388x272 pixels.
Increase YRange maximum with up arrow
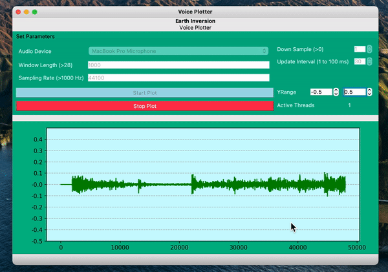click(369, 90)
